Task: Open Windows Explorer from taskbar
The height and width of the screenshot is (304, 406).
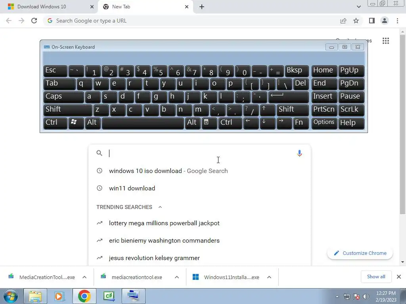Action: click(x=35, y=296)
